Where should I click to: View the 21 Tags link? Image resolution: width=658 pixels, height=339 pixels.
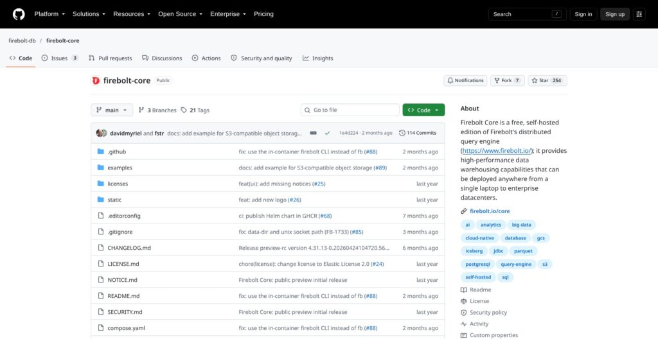point(195,110)
